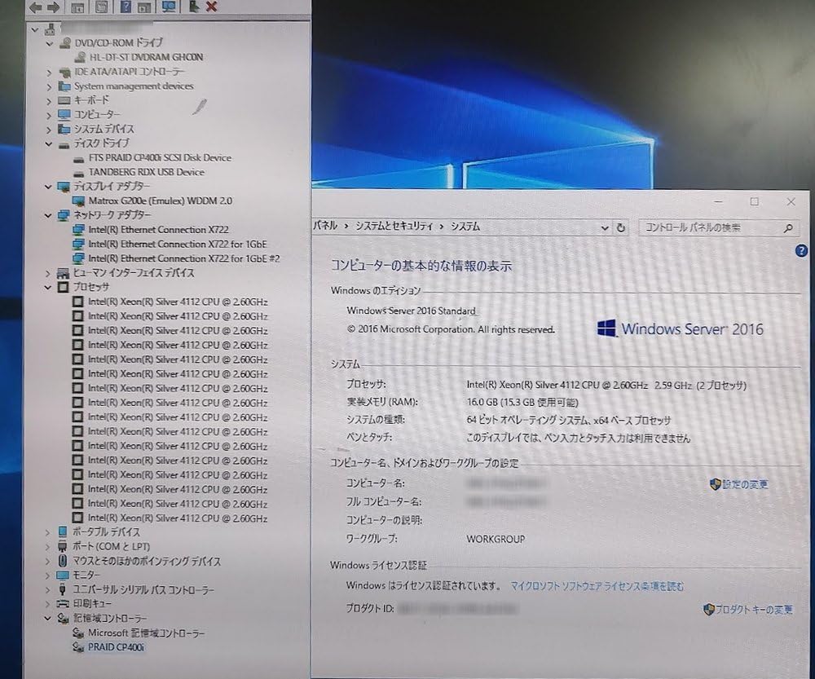Viewport: 815px width, 679px height.
Task: Click the blue help icon in Device Manager toolbar
Action: (x=126, y=7)
